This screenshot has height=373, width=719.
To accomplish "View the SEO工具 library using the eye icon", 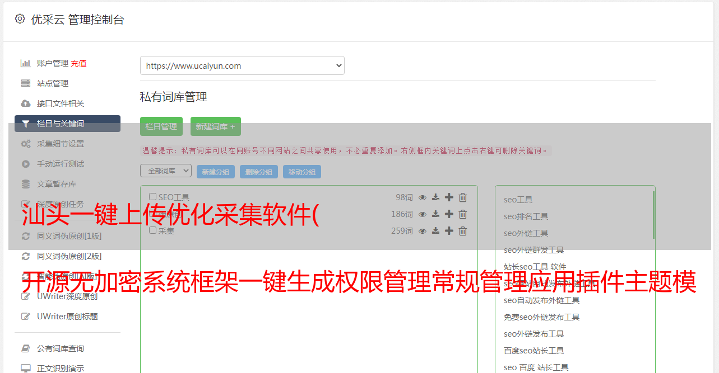I will point(423,197).
